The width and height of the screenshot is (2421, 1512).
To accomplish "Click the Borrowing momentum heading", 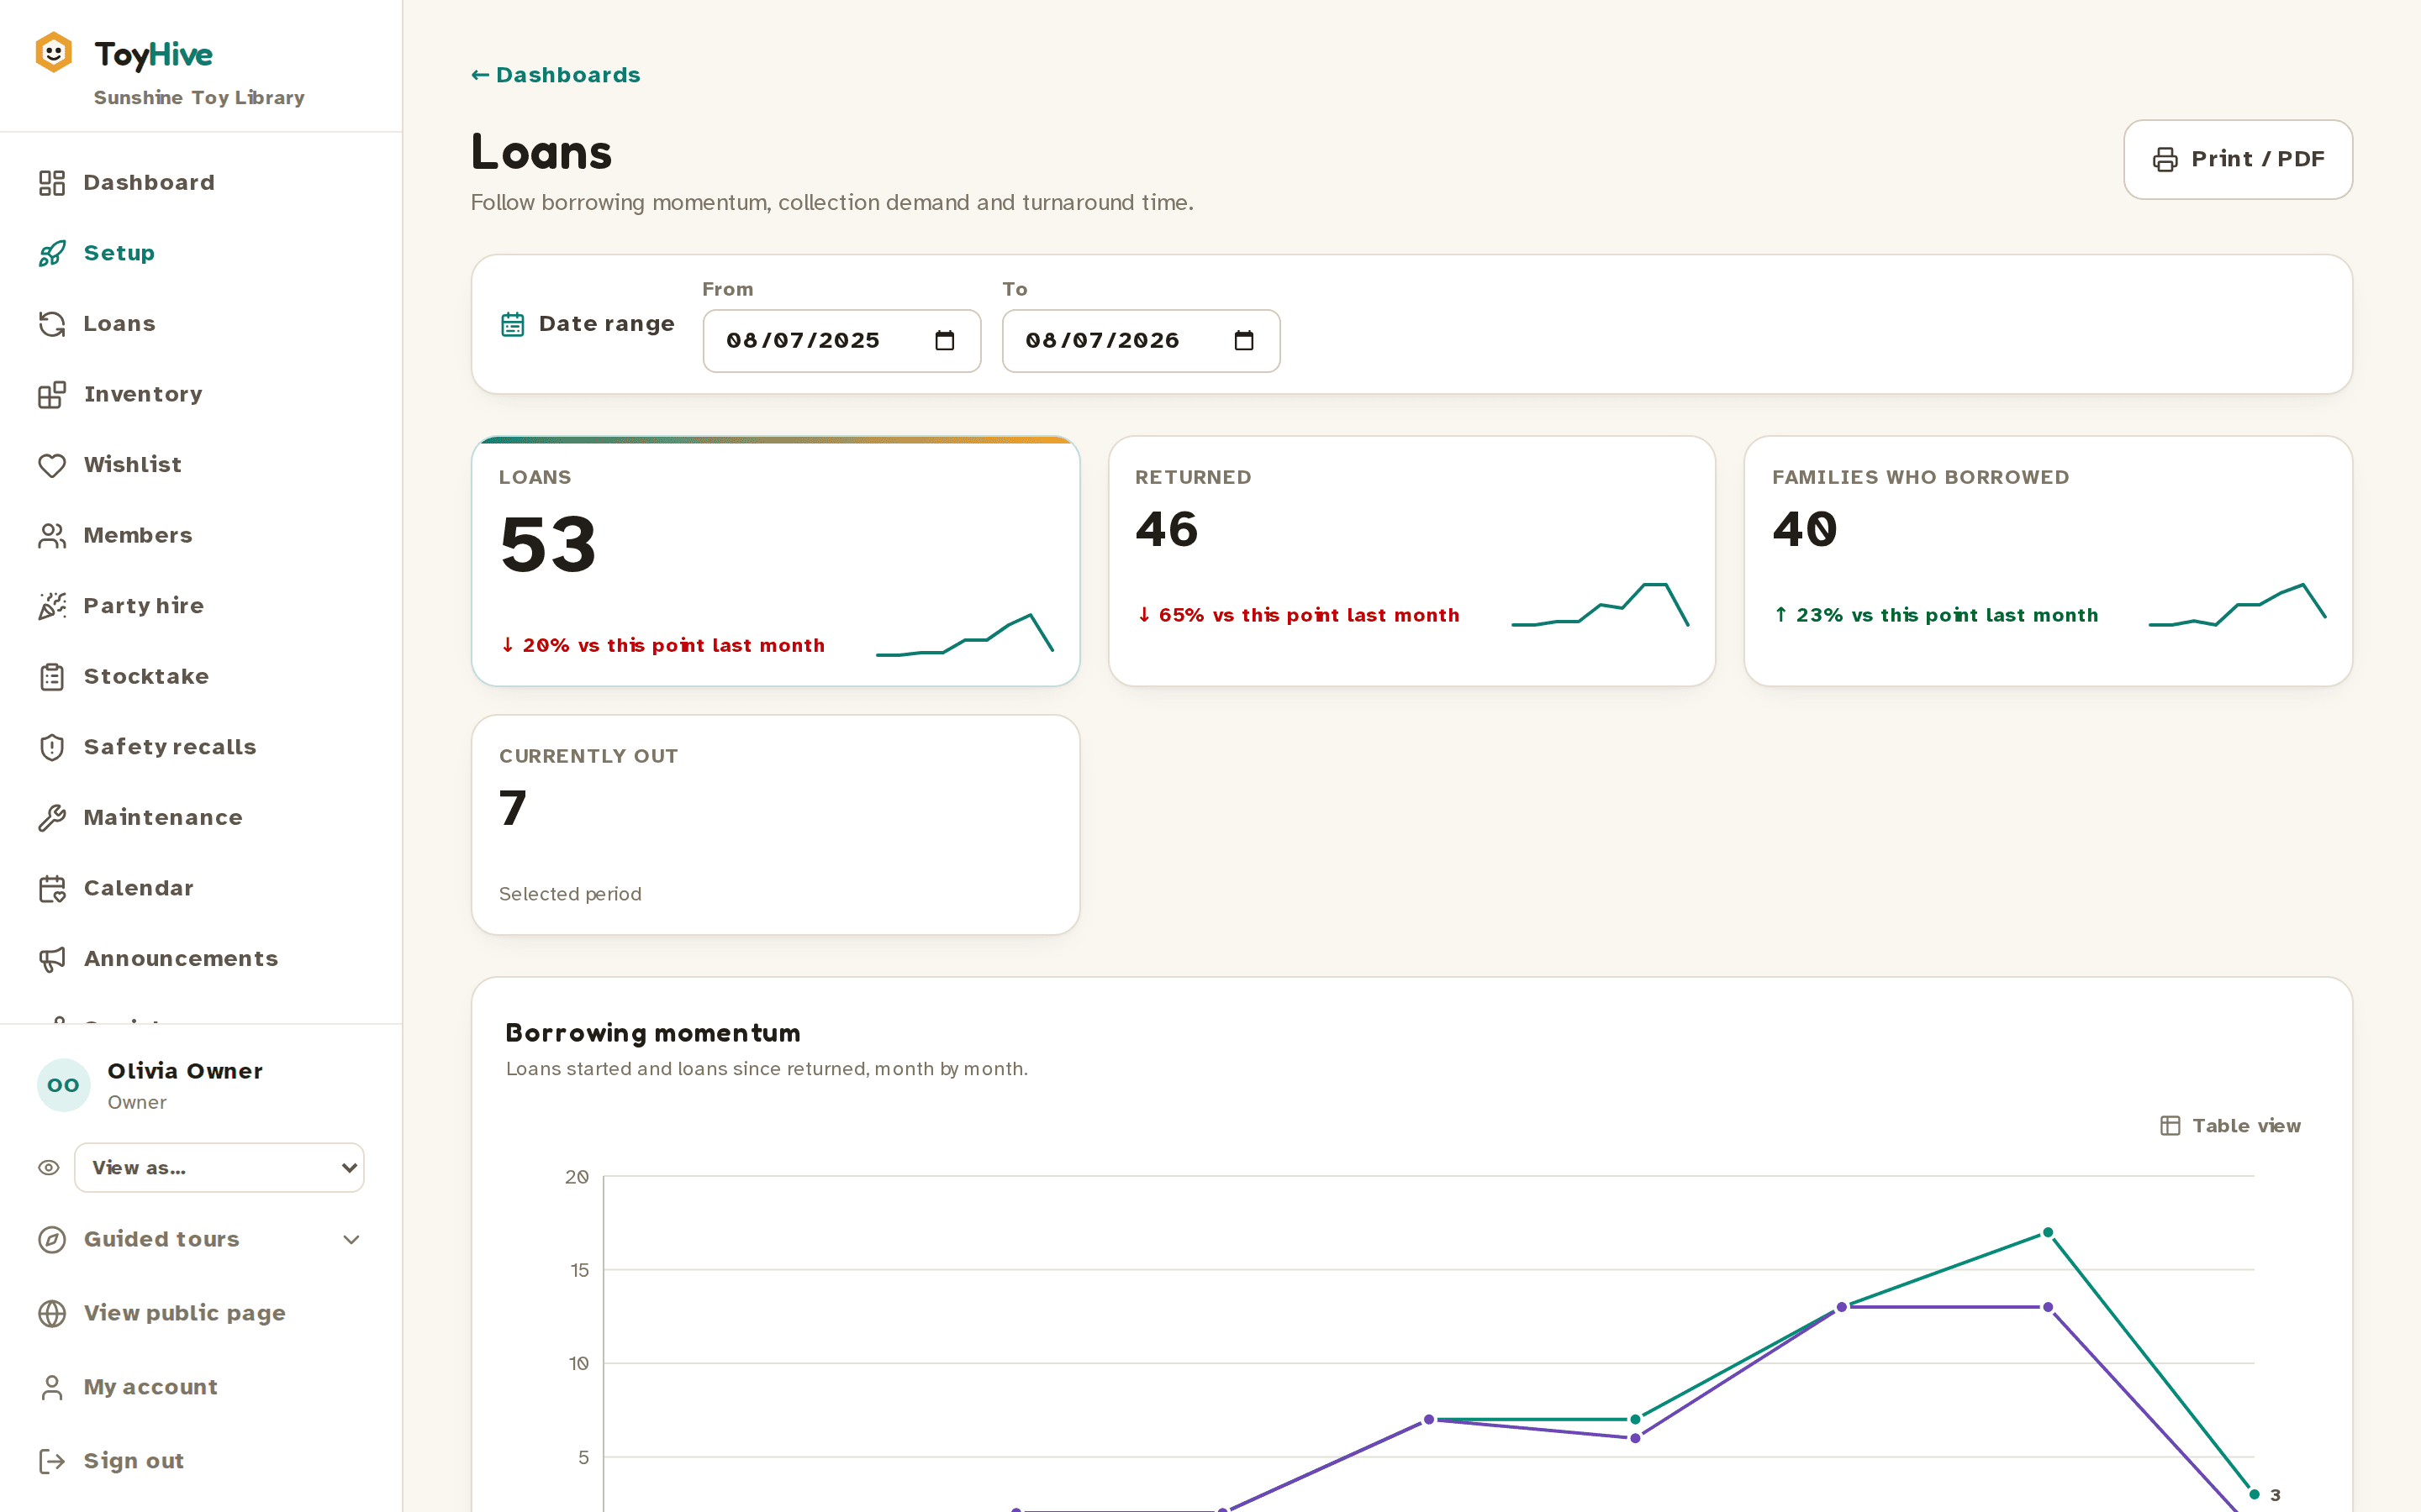I will click(x=652, y=1033).
